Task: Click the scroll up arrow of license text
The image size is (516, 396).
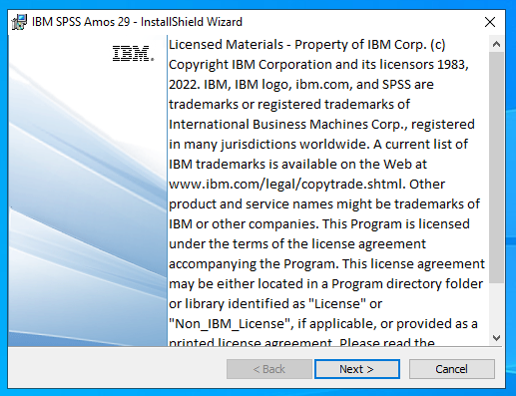Action: point(496,44)
